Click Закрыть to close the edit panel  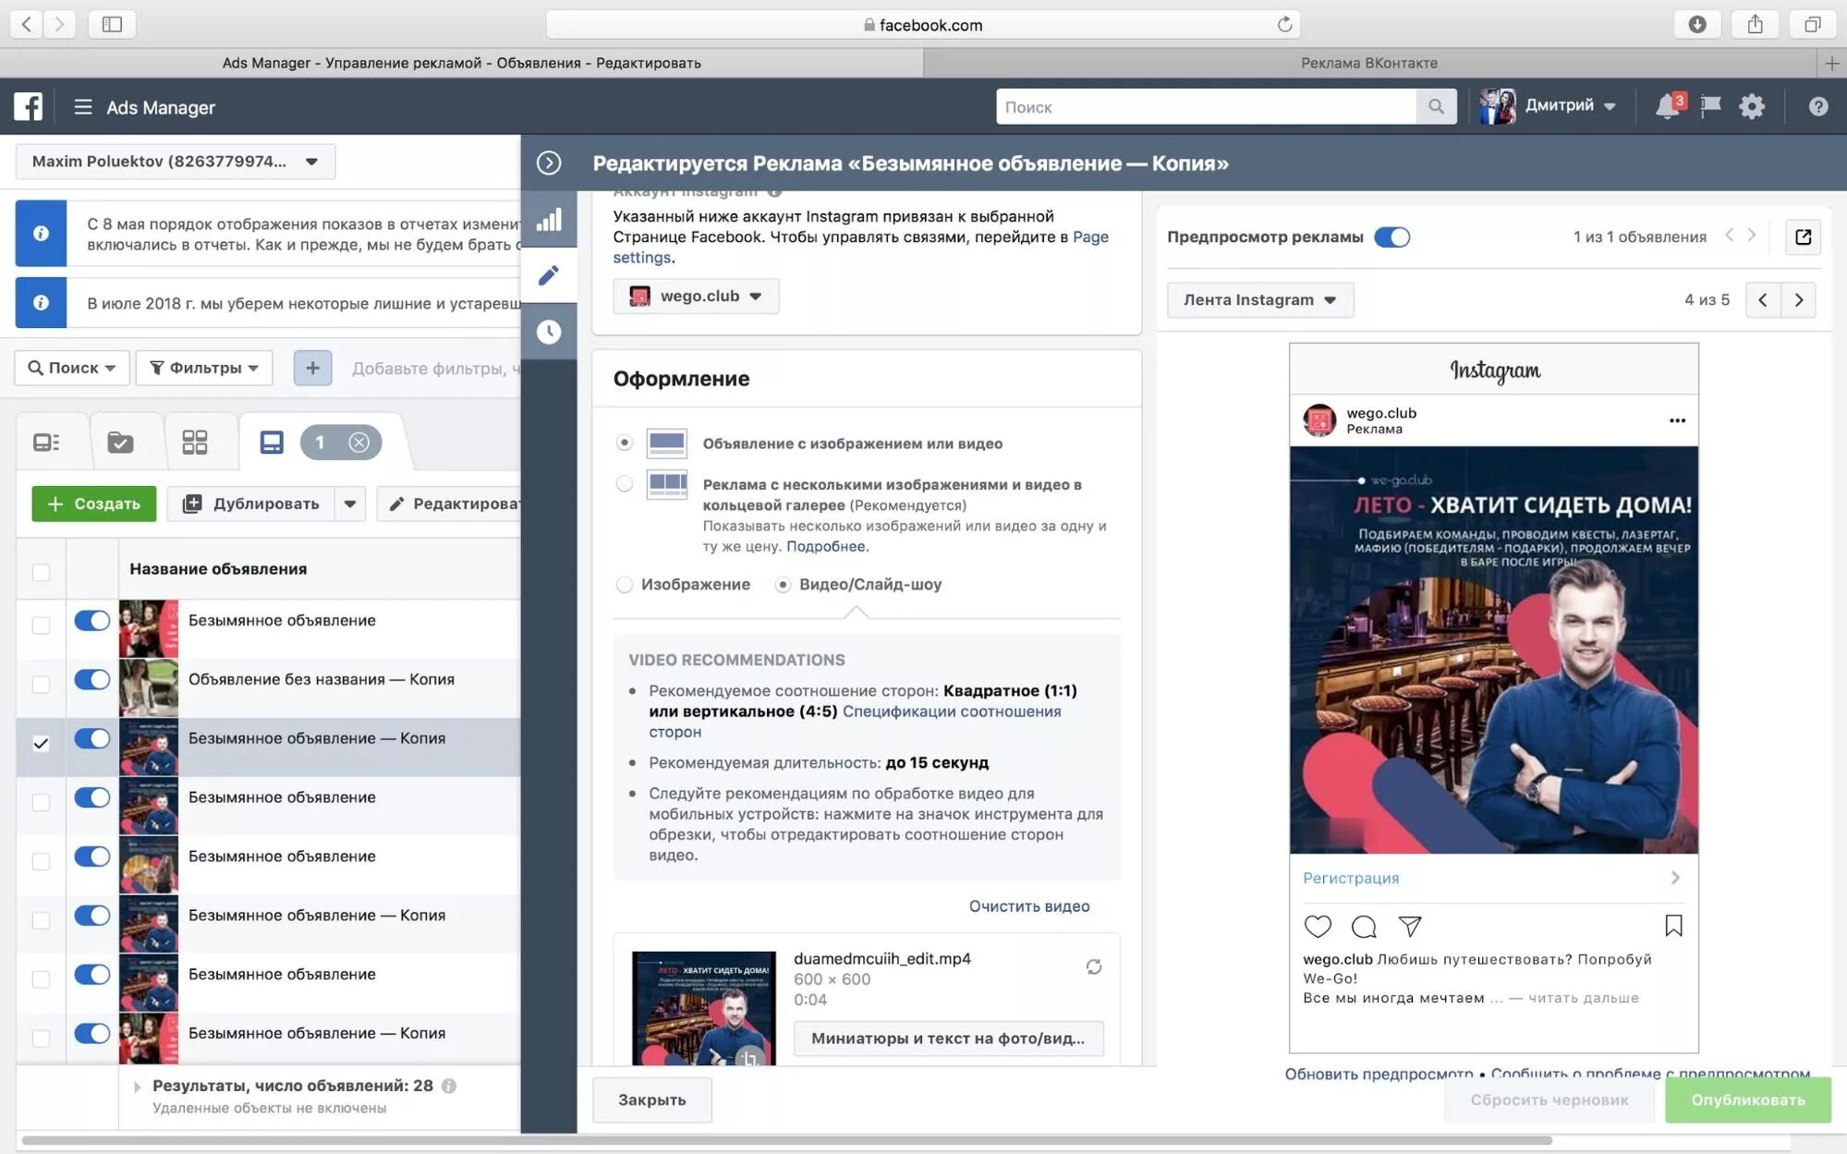pos(651,1099)
